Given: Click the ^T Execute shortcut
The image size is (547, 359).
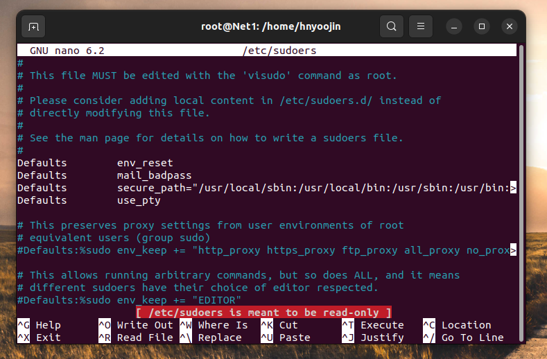Looking at the screenshot, I should 373,325.
